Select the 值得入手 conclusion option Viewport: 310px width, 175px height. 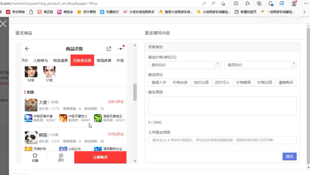pyautogui.click(x=159, y=83)
